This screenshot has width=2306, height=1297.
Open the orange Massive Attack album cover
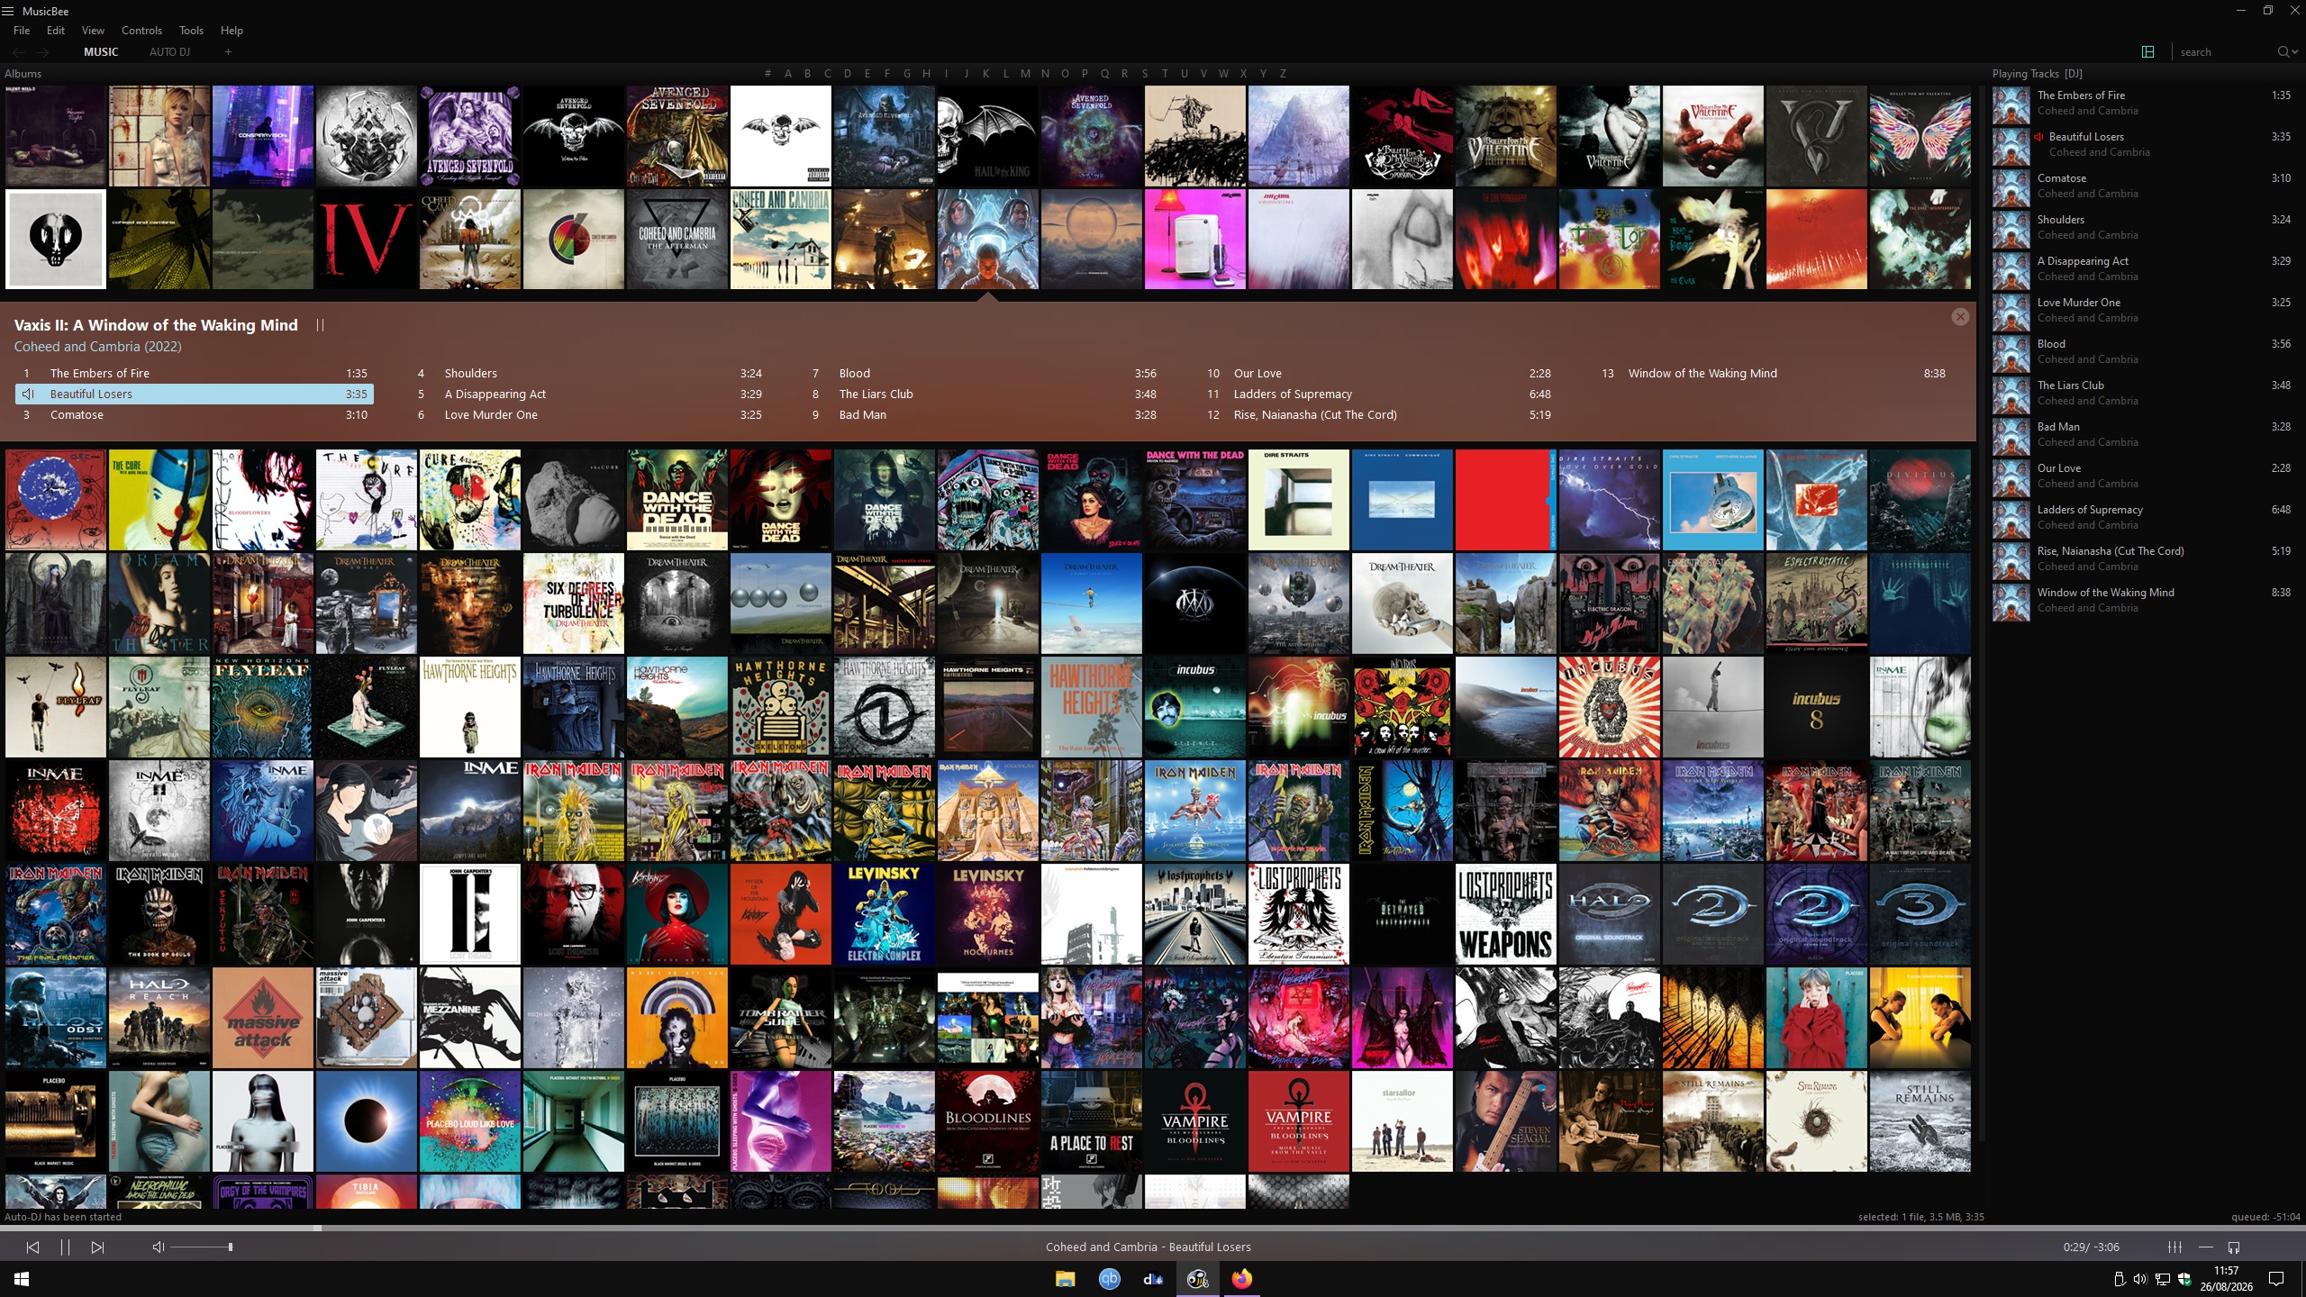263,1018
